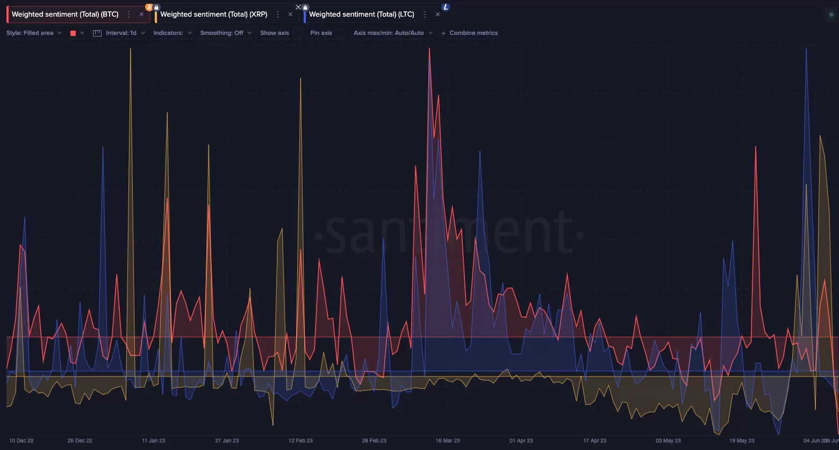Open the BTC metric three-dot options menu
The height and width of the screenshot is (450, 839).
point(129,14)
